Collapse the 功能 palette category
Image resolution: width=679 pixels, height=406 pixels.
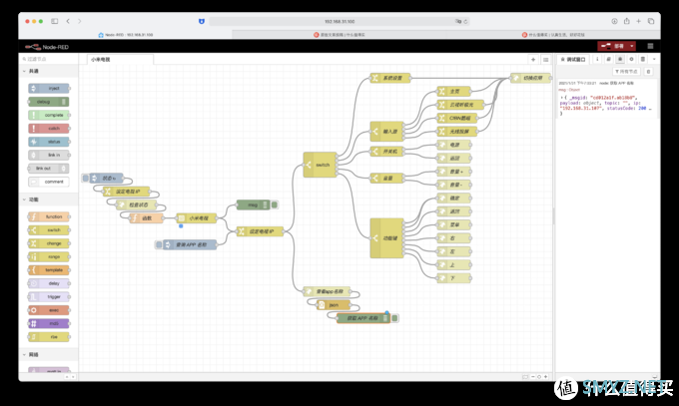click(x=35, y=200)
